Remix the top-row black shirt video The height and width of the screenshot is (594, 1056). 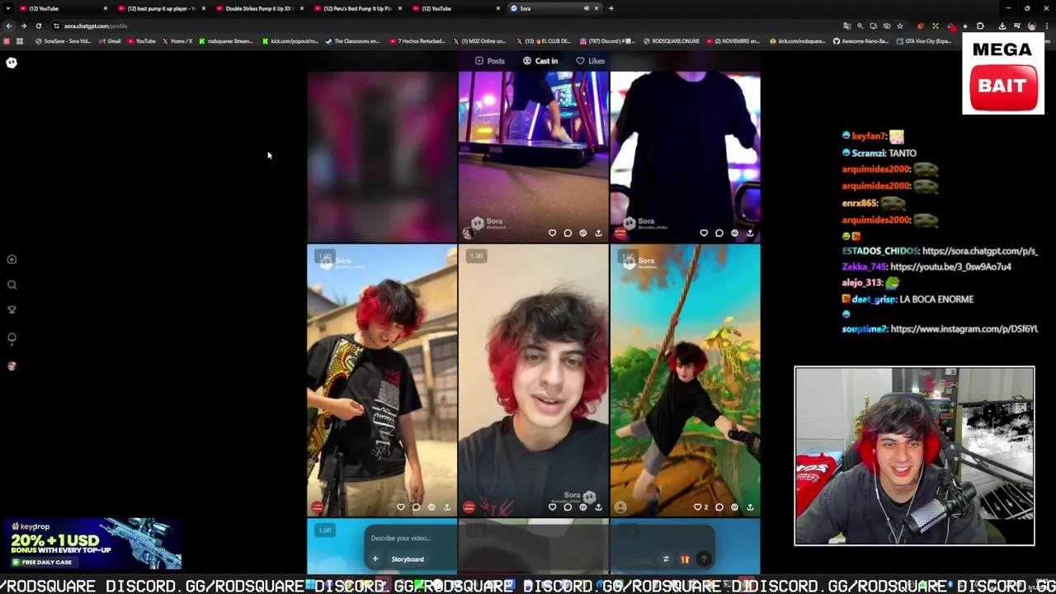coord(734,233)
